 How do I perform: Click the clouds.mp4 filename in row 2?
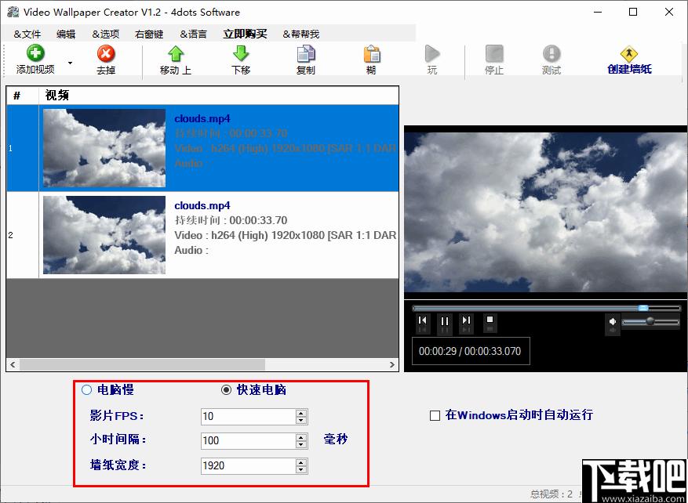(202, 205)
